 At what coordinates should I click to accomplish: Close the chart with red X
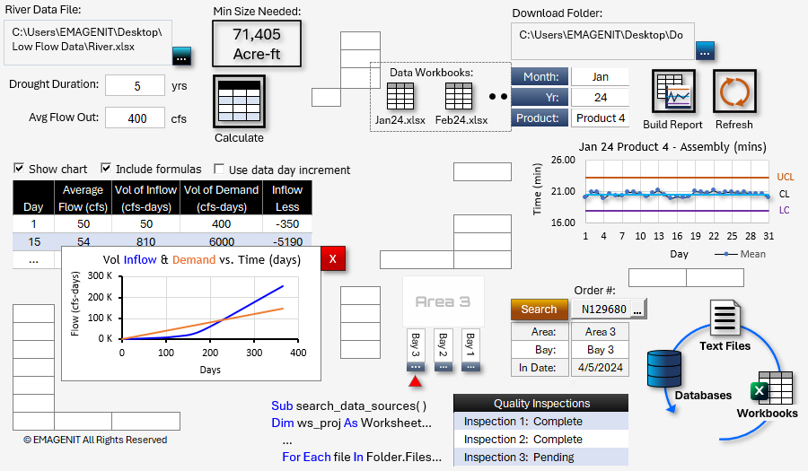tap(332, 258)
